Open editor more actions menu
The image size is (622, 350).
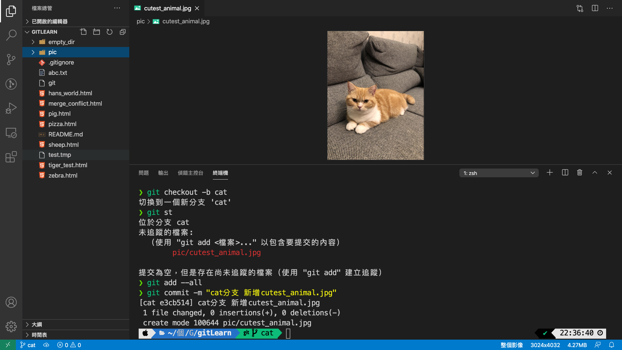[610, 8]
